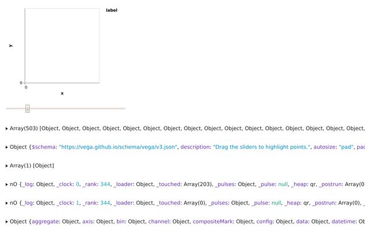Click the Array(503) label text
This screenshot has height=231, width=370.
[x=24, y=129]
